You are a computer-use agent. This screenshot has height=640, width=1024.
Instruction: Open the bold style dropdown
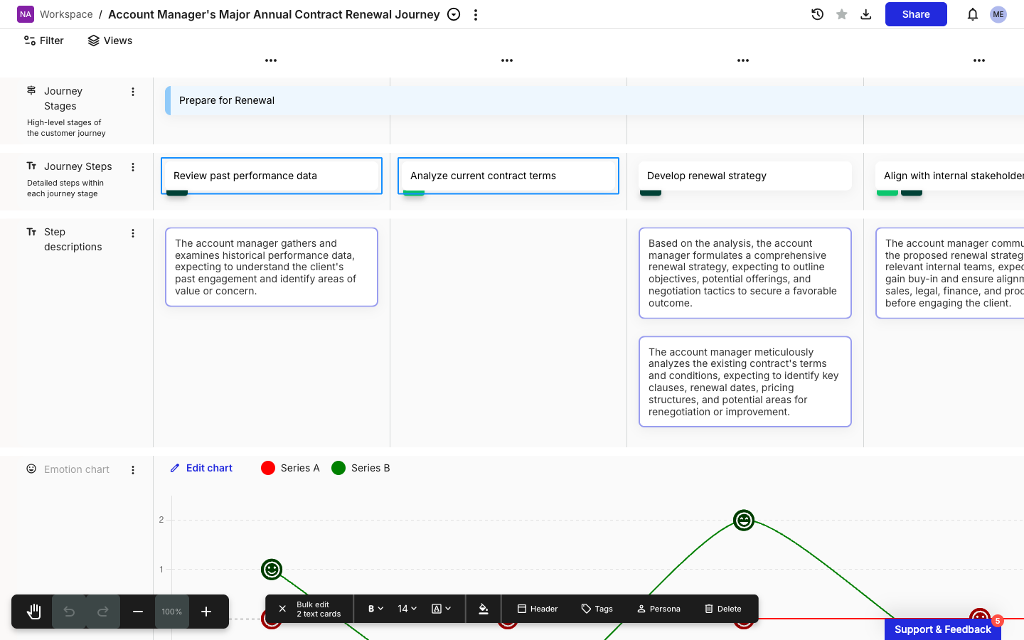375,609
